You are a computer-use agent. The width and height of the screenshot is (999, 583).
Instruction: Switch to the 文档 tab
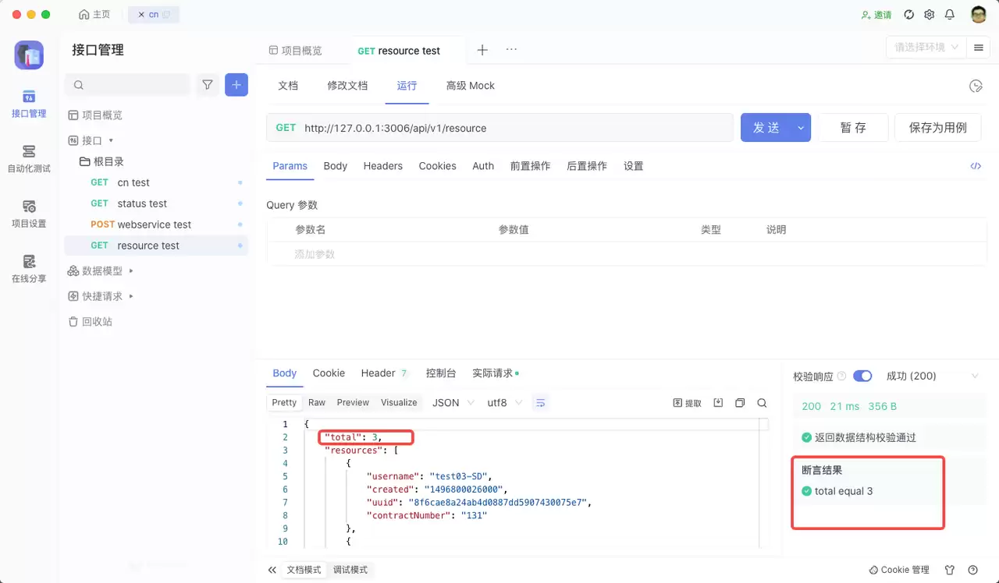(288, 86)
